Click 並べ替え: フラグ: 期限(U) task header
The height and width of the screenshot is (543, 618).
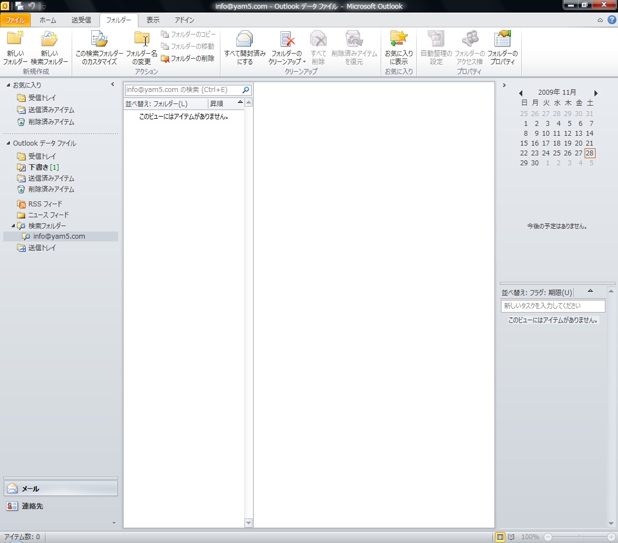537,293
